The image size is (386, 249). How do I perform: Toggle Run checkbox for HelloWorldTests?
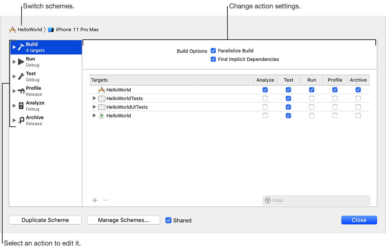click(x=312, y=98)
